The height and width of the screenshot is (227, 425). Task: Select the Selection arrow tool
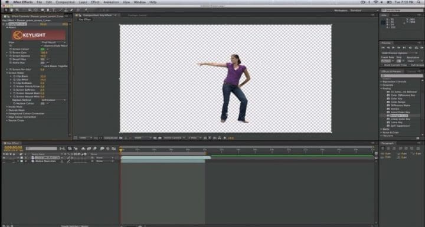[x=6, y=10]
